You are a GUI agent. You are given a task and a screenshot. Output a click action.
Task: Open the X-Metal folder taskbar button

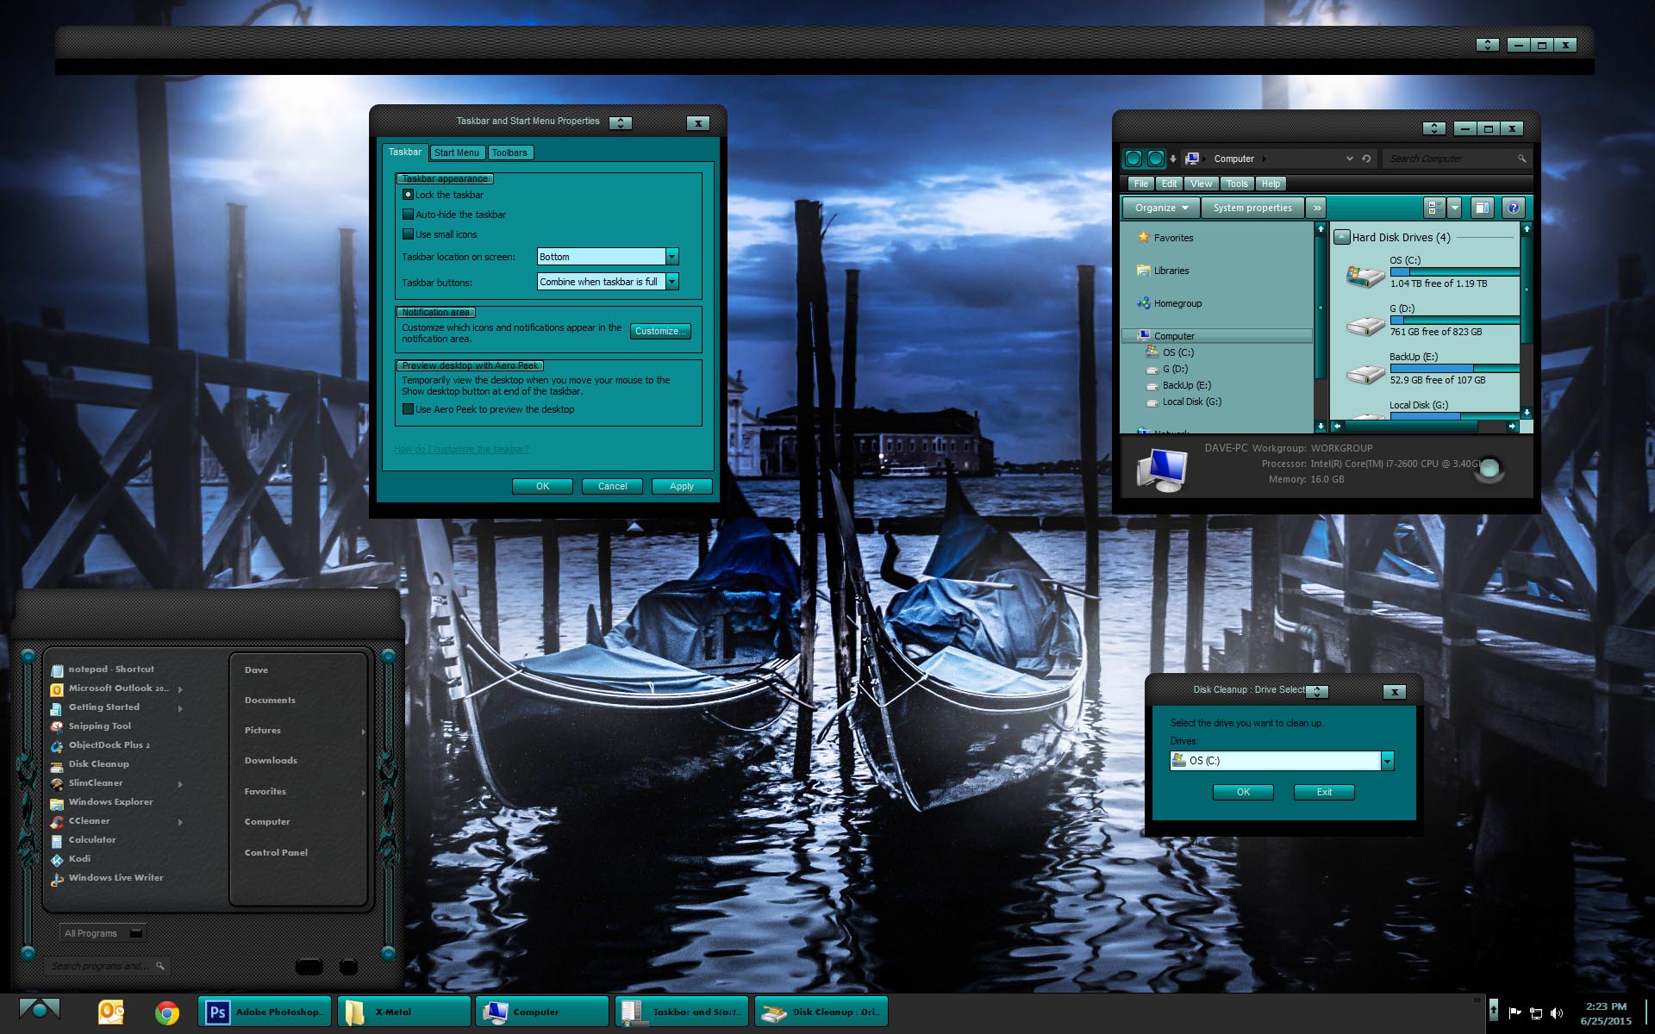coord(403,1012)
